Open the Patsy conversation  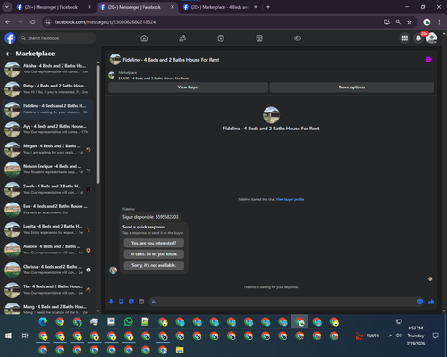point(47,89)
